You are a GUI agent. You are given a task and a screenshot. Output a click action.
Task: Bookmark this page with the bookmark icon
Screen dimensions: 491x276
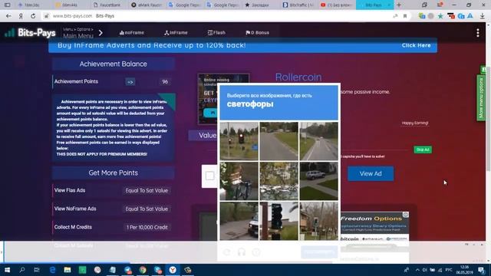click(x=405, y=16)
